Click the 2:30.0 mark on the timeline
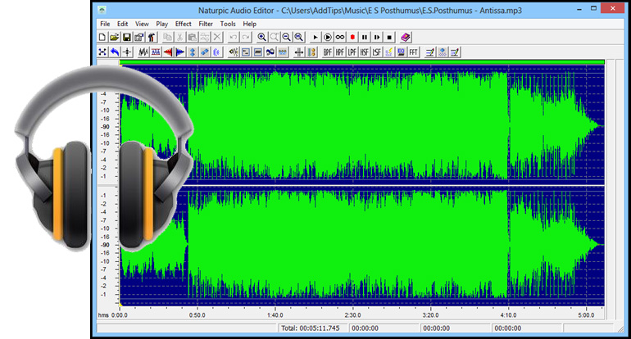The height and width of the screenshot is (339, 631). click(352, 314)
